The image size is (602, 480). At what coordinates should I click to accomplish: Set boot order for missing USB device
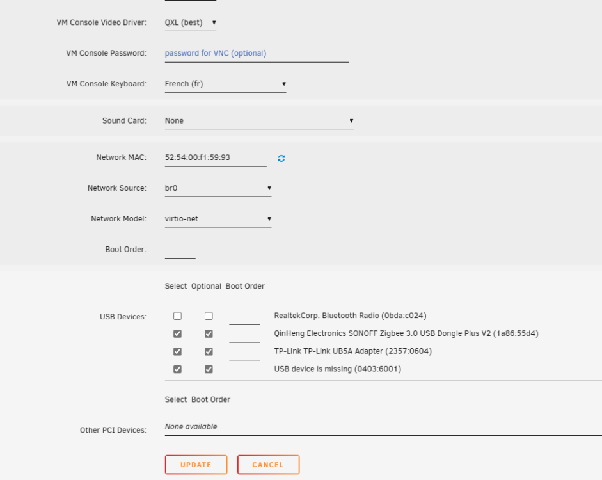point(244,370)
